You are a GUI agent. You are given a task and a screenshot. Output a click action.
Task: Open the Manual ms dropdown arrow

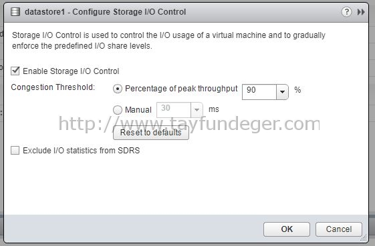click(x=197, y=110)
